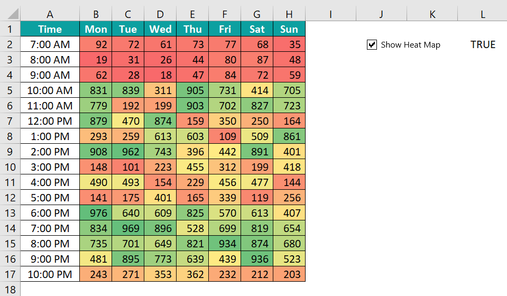Select row 9 header
The width and height of the screenshot is (507, 296).
point(10,152)
